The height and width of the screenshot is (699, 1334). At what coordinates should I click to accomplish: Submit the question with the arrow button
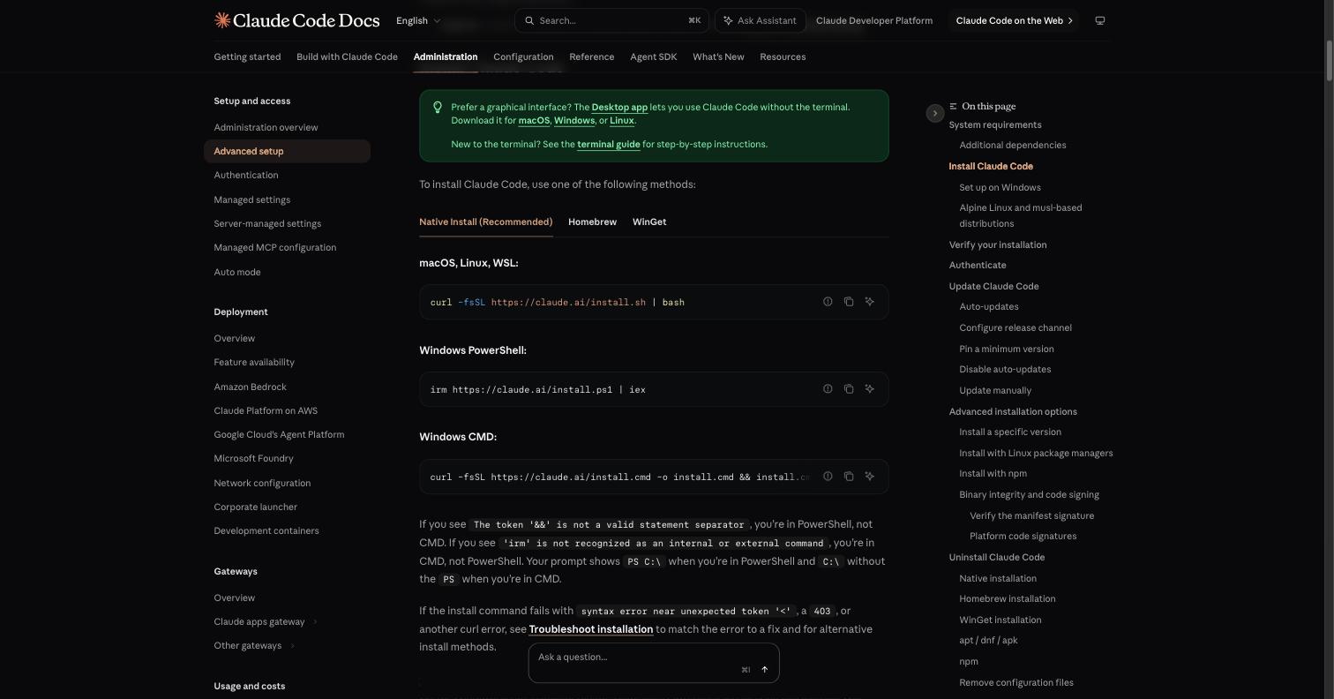pyautogui.click(x=764, y=670)
